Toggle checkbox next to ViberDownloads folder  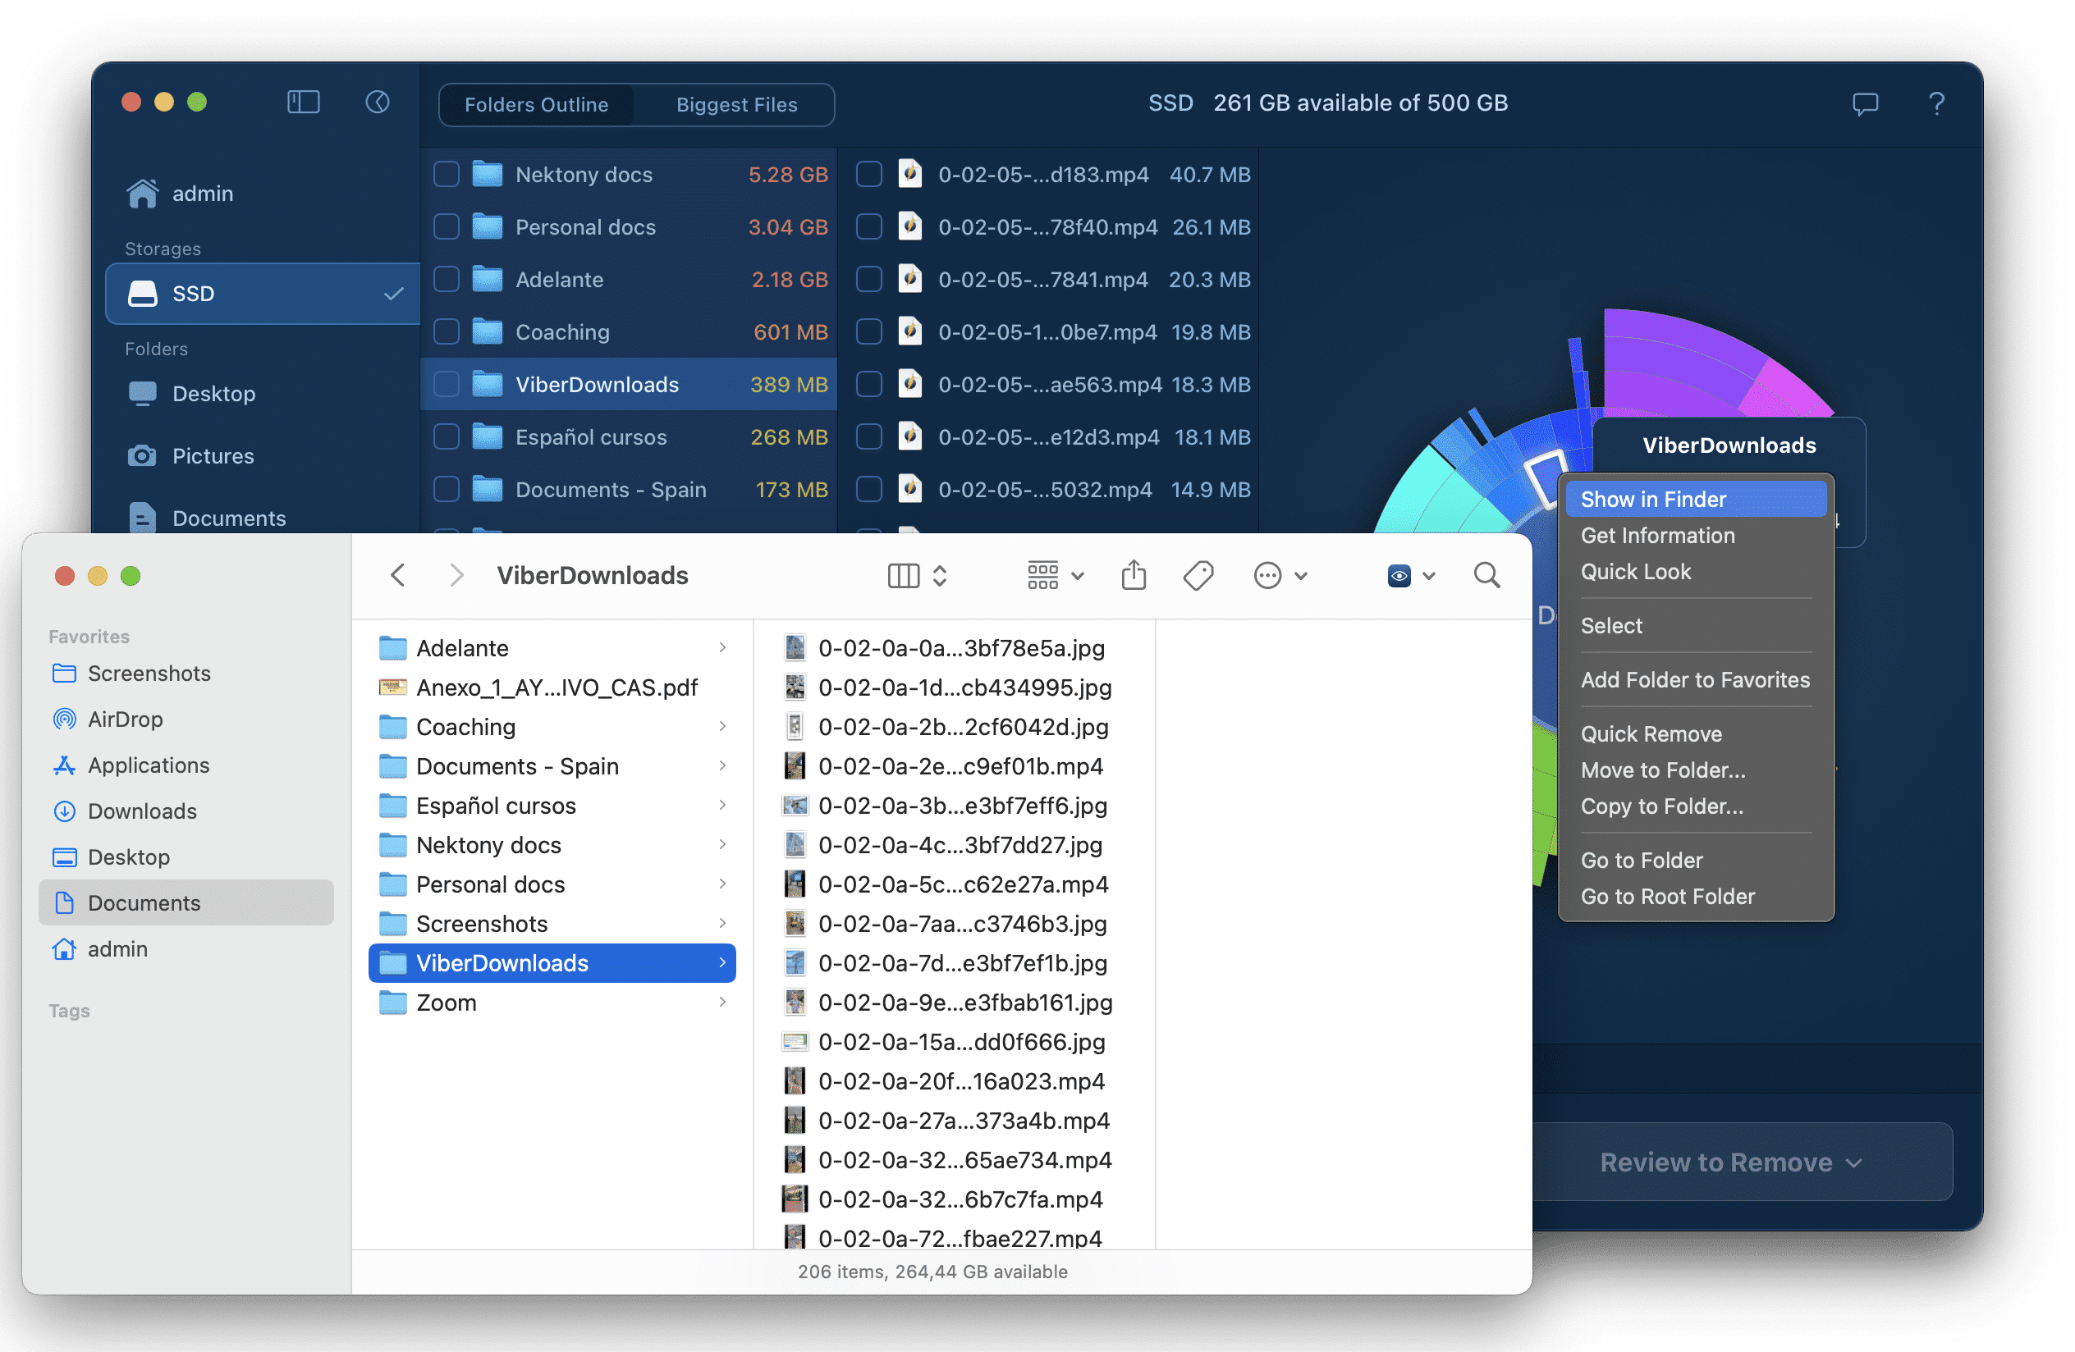447,386
